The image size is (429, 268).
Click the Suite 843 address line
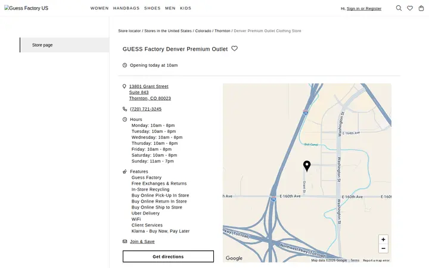[139, 92]
